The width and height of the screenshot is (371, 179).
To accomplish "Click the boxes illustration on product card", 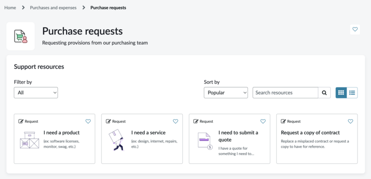I will click(x=29, y=140).
